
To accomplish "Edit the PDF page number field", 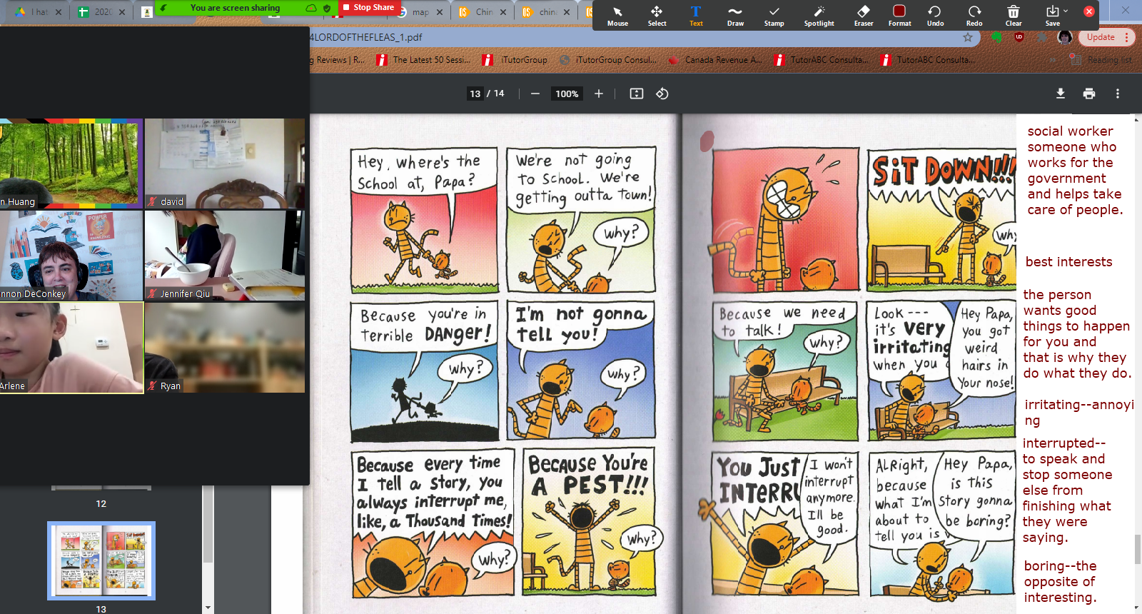I will pos(475,94).
